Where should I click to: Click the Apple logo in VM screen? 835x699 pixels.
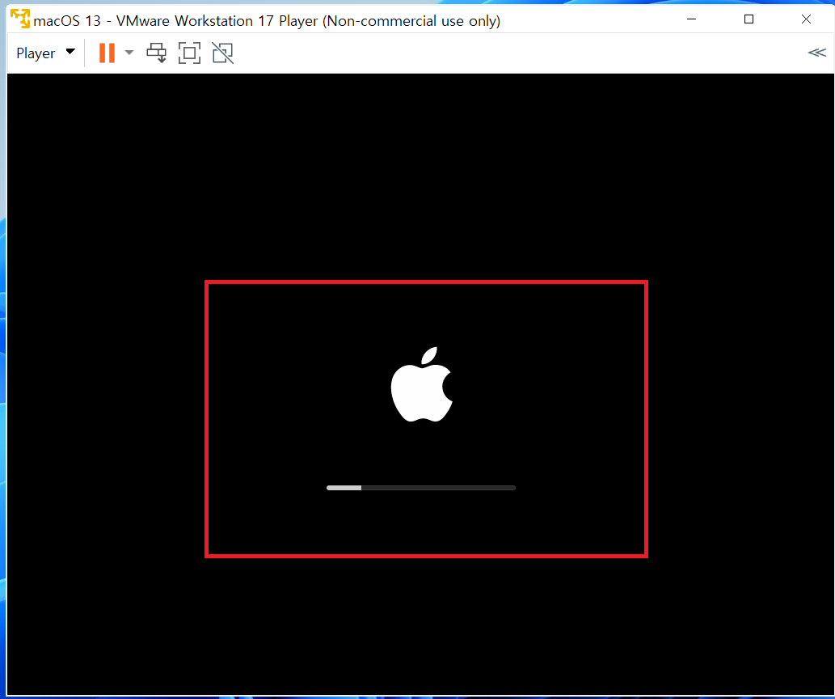422,384
